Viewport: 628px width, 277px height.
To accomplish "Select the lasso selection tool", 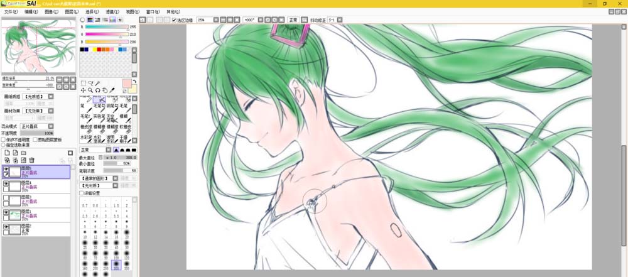I will (x=90, y=83).
